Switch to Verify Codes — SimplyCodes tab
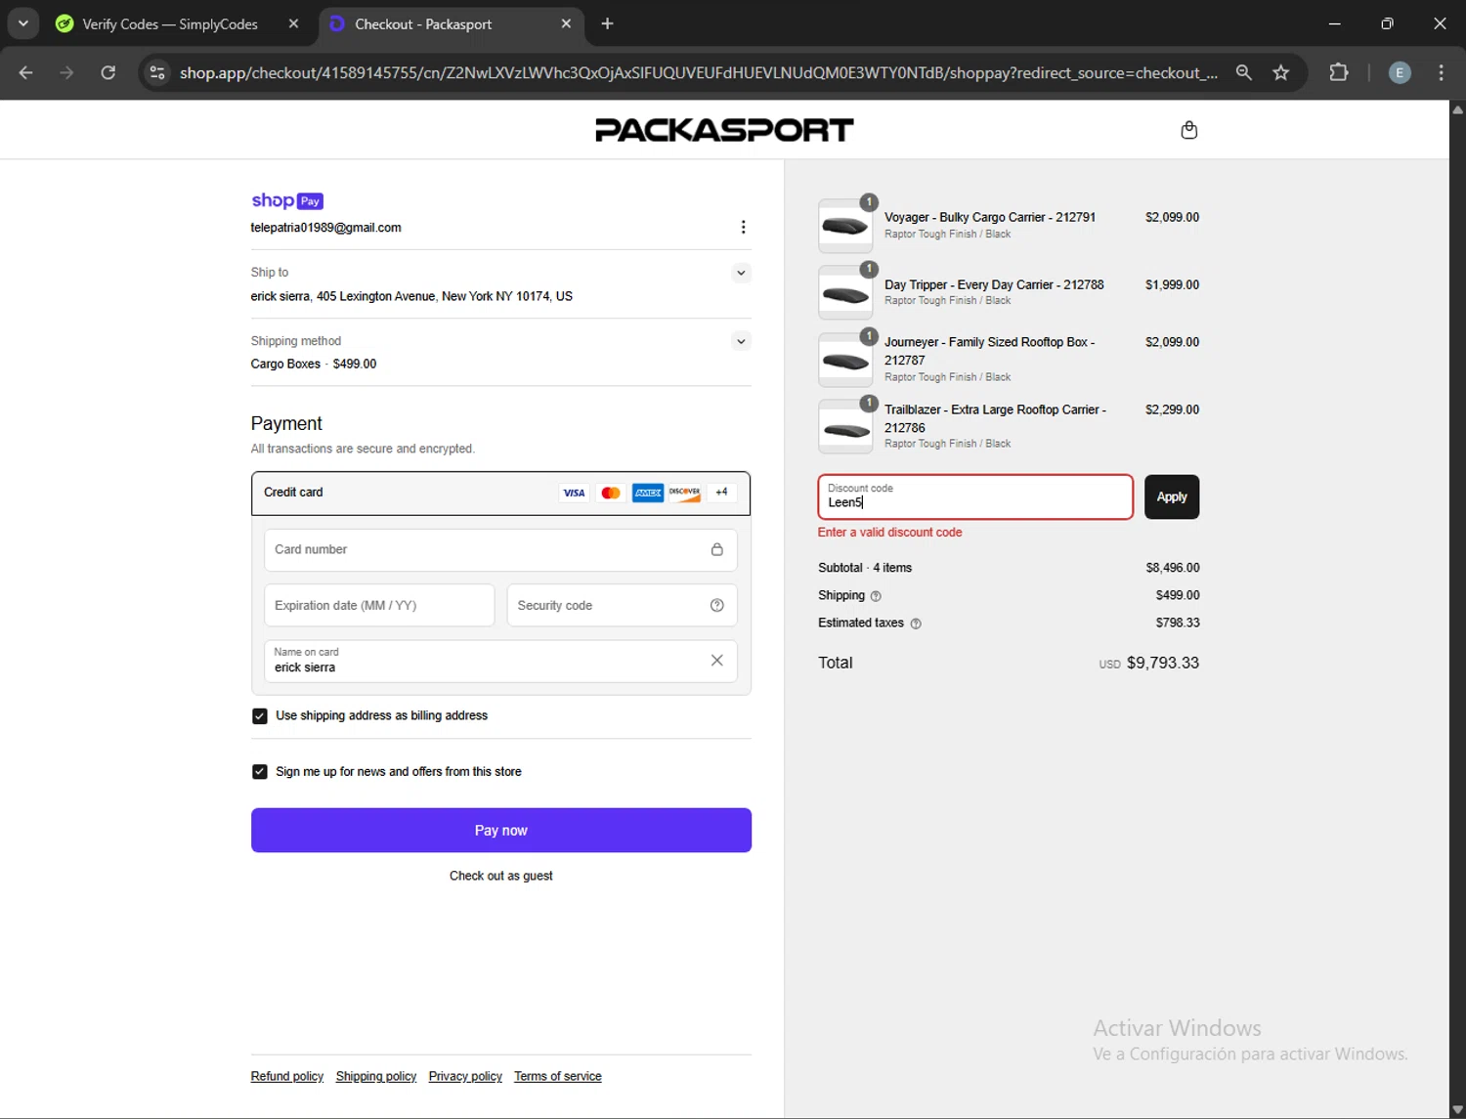Viewport: 1466px width, 1119px height. pyautogui.click(x=170, y=23)
